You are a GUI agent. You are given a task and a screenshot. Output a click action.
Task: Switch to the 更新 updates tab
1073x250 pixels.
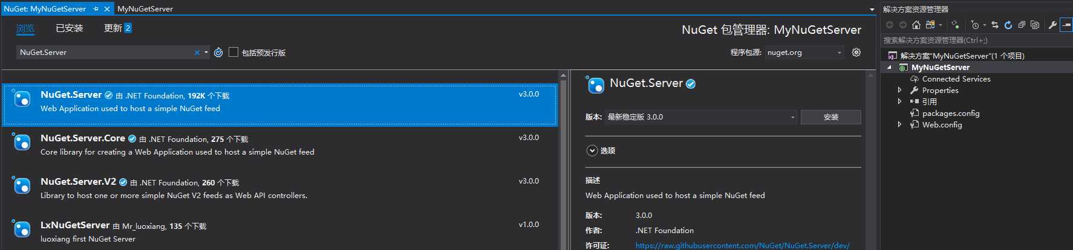[x=118, y=28]
